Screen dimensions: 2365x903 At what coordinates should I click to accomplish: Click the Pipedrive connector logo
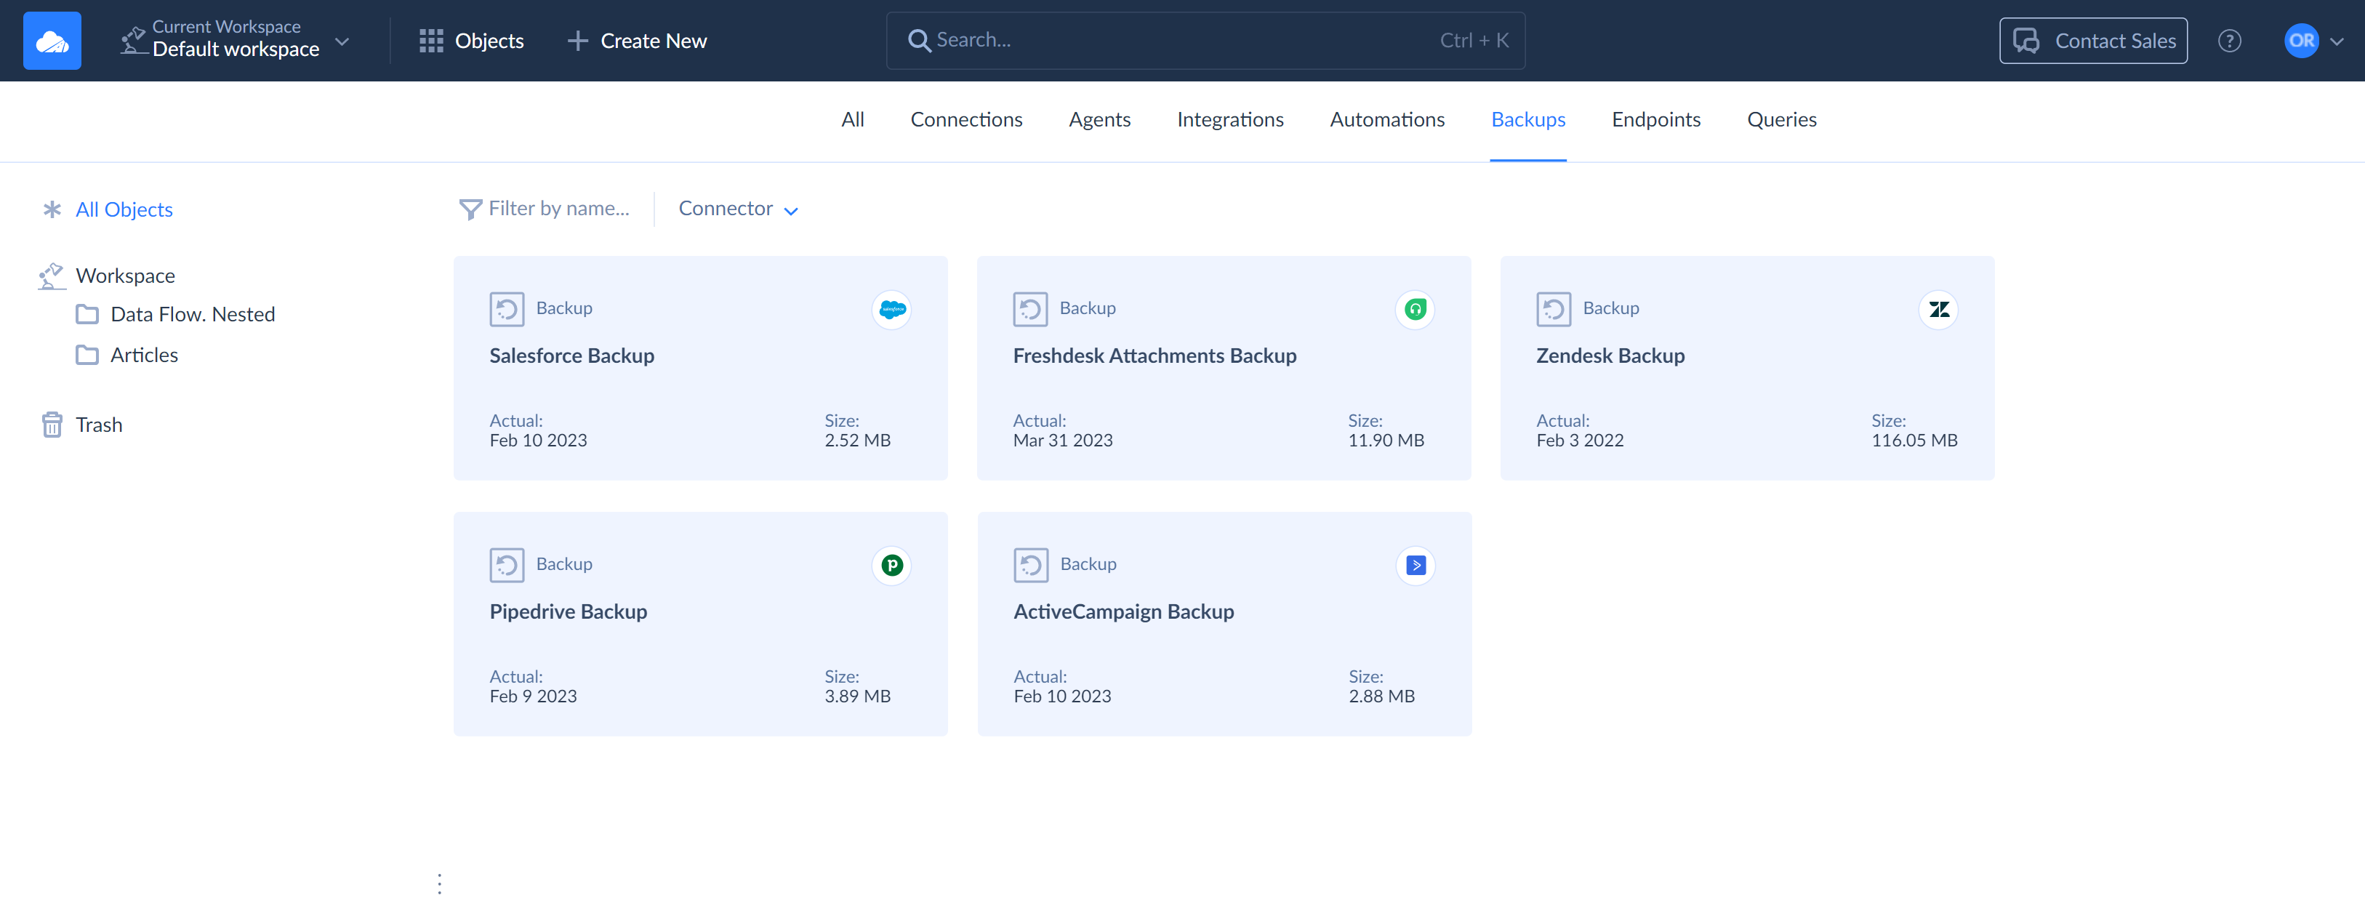point(891,566)
